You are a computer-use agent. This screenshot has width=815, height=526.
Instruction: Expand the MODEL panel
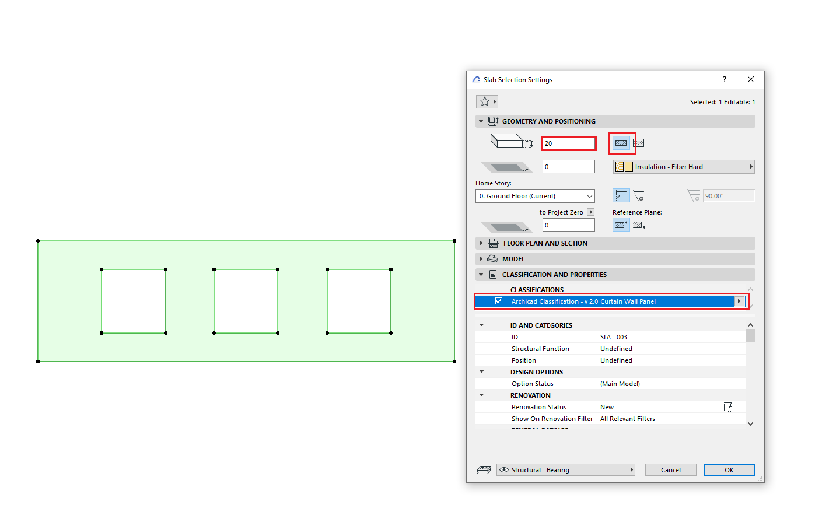480,258
